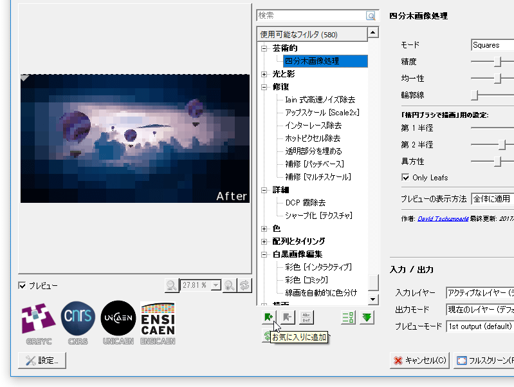Click the CNRS logo

tap(78, 323)
